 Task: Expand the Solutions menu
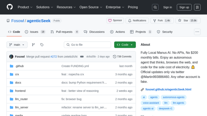coord(45,7)
